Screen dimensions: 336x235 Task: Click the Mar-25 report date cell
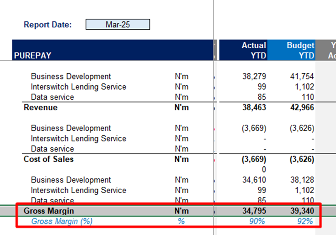pos(117,25)
